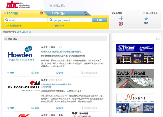Click the Zwick Roell banner ad
Viewport: 163px width, 117px height.
click(x=135, y=79)
